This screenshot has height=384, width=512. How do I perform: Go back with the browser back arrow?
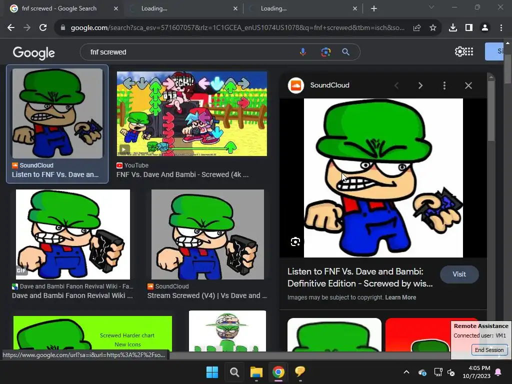tap(11, 28)
